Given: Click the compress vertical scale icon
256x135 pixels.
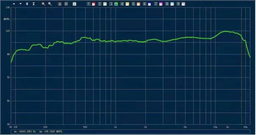Looking at the screenshot, I should click(34, 4).
